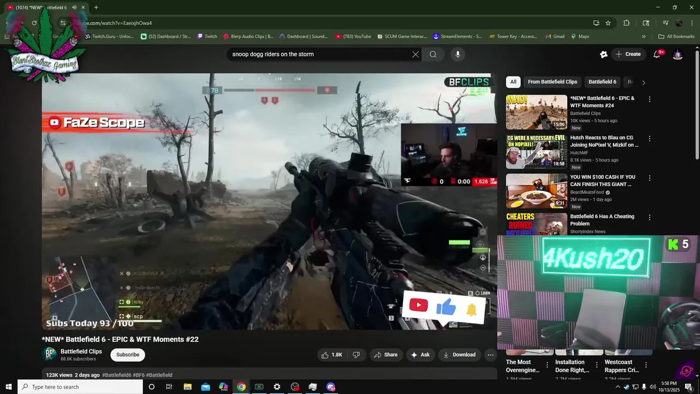700x394 pixels.
Task: Click the Battlefield Clips channel name
Action: point(81,351)
